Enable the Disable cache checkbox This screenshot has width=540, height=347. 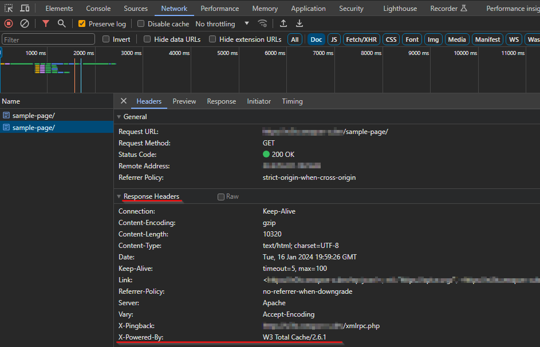pos(140,23)
